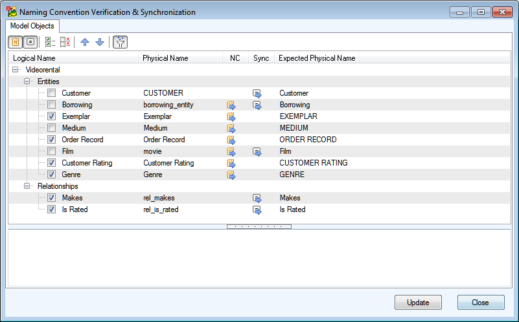Check the Borrowing entity checkbox
This screenshot has width=519, height=322.
pyautogui.click(x=51, y=105)
